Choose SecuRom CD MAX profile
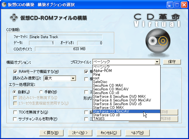 [126, 85]
